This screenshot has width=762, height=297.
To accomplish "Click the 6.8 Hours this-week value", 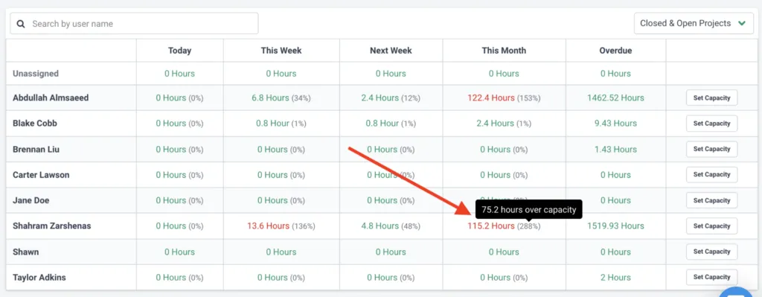I will pyautogui.click(x=270, y=98).
